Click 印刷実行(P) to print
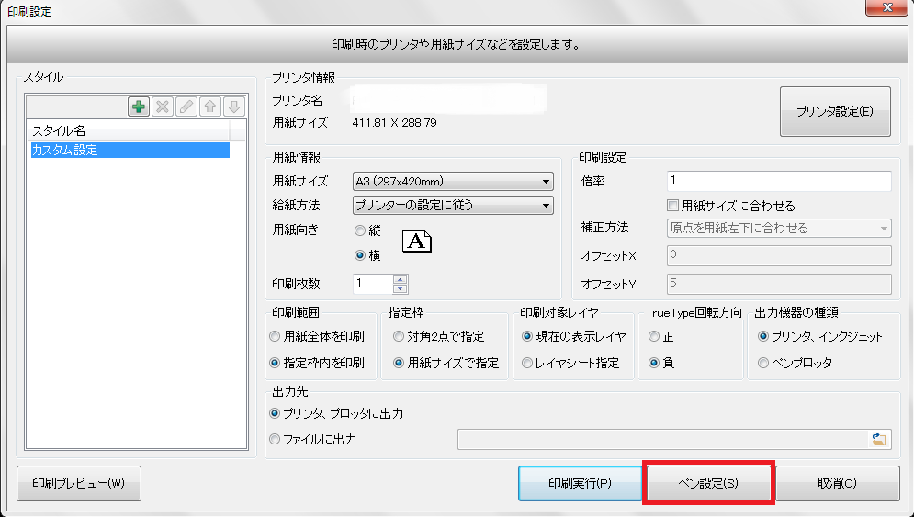Screen dimensions: 914x517 click(580, 483)
